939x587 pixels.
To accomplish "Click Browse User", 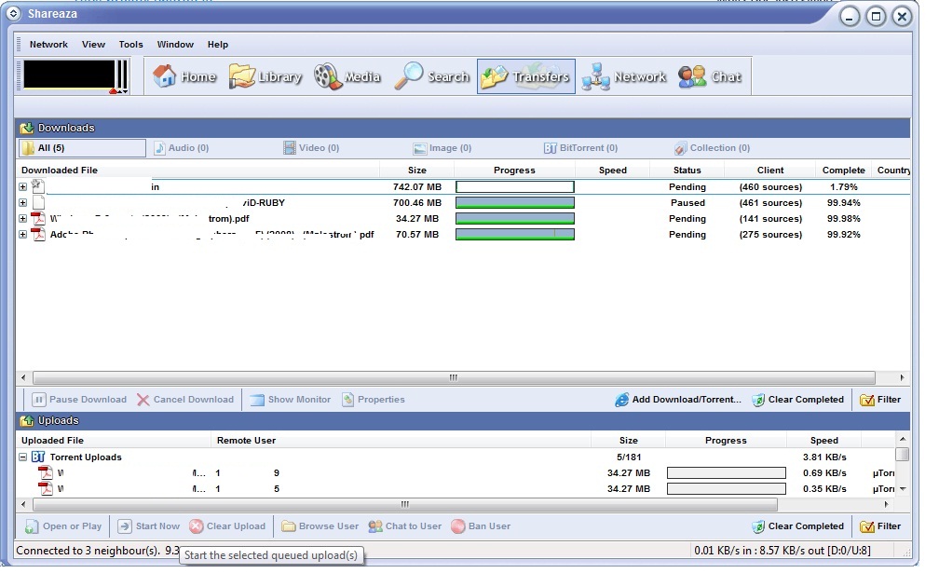I will pyautogui.click(x=320, y=526).
